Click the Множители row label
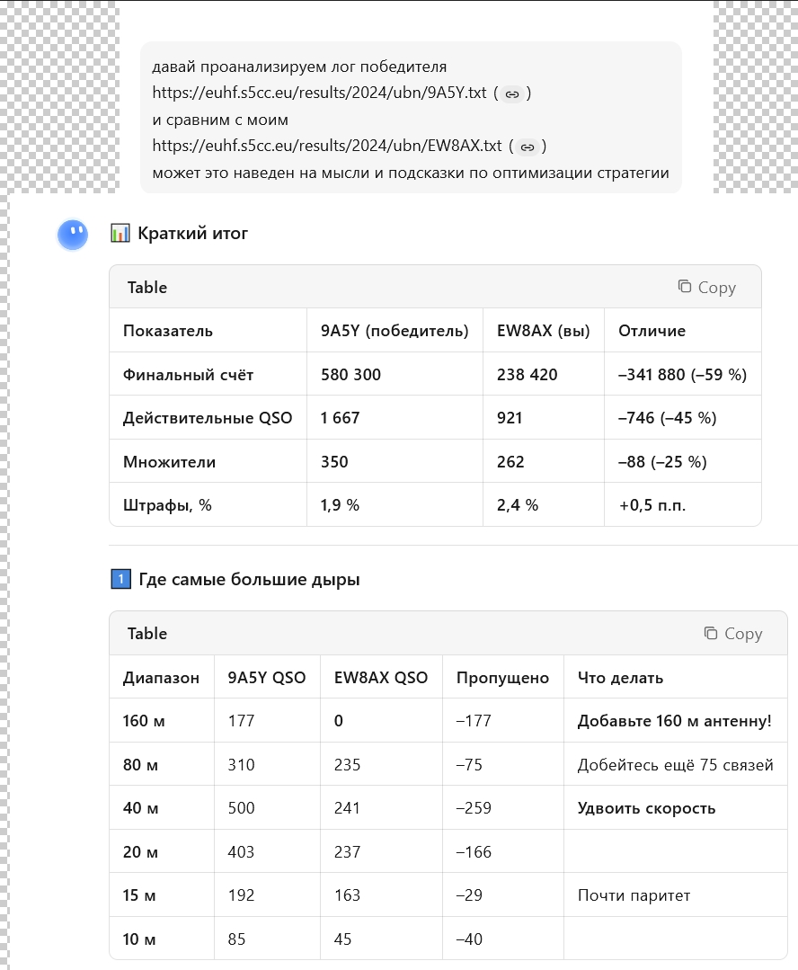The width and height of the screenshot is (798, 970). tap(169, 462)
